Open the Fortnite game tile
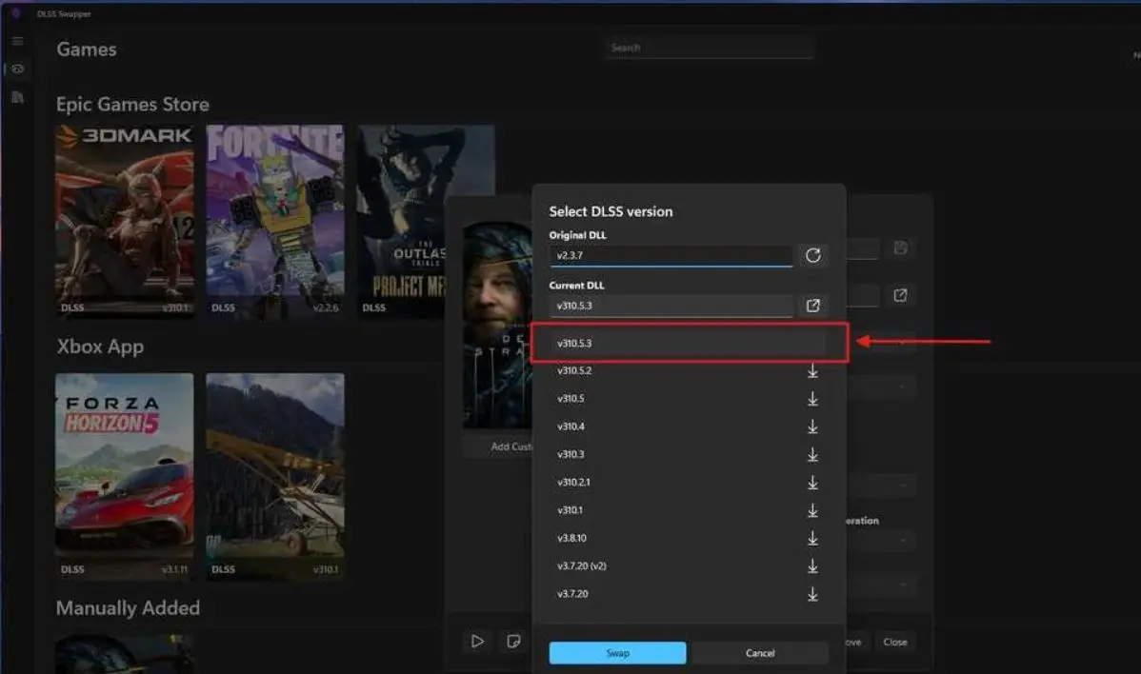The width and height of the screenshot is (1141, 674). (x=275, y=220)
